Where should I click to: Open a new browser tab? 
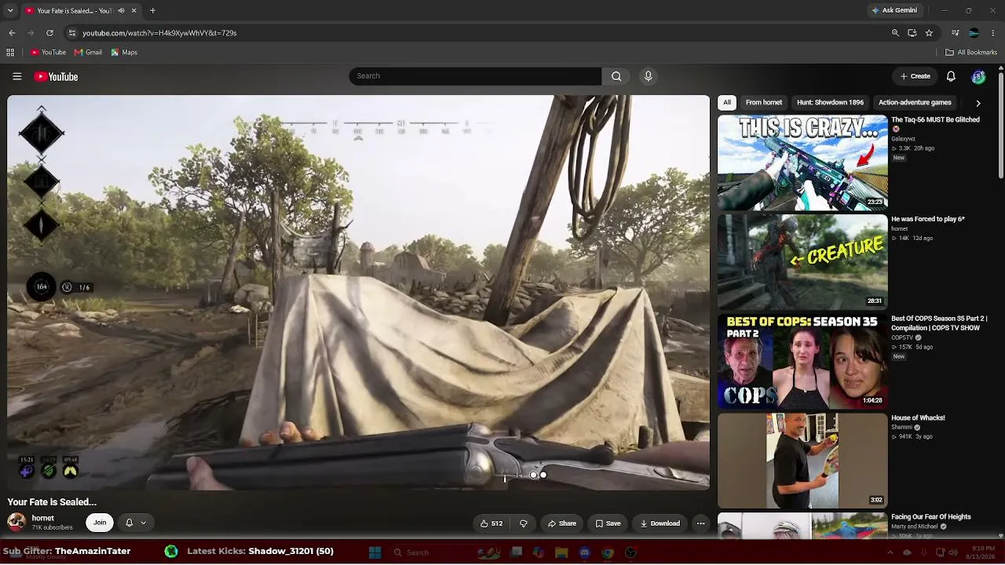click(152, 11)
